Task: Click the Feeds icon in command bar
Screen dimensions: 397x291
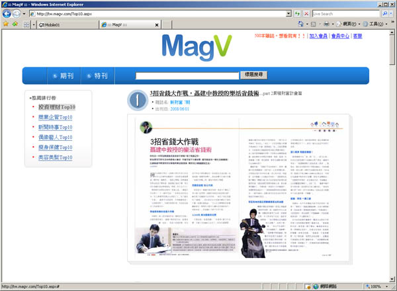Action: click(x=313, y=24)
